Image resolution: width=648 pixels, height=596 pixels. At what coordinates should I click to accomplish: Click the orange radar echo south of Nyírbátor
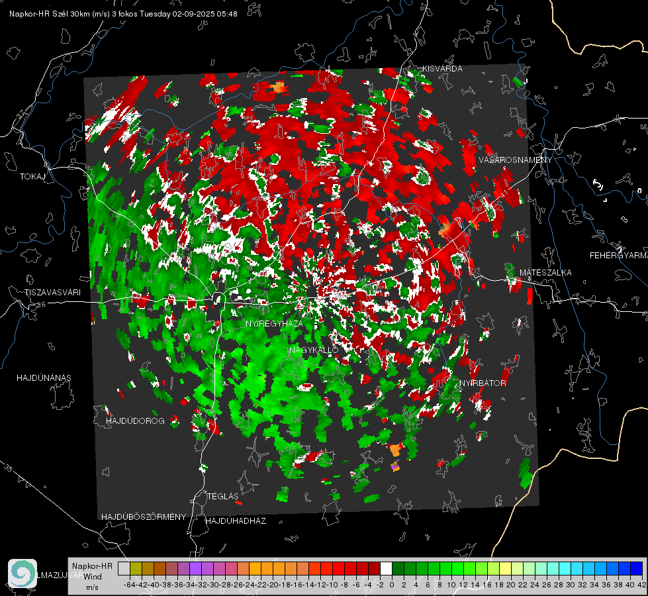[x=396, y=450]
